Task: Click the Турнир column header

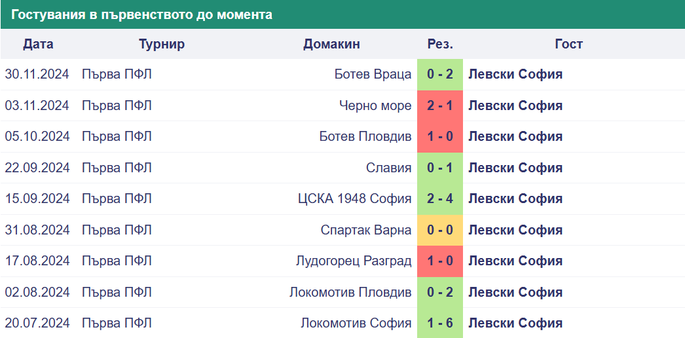Action: pos(162,44)
